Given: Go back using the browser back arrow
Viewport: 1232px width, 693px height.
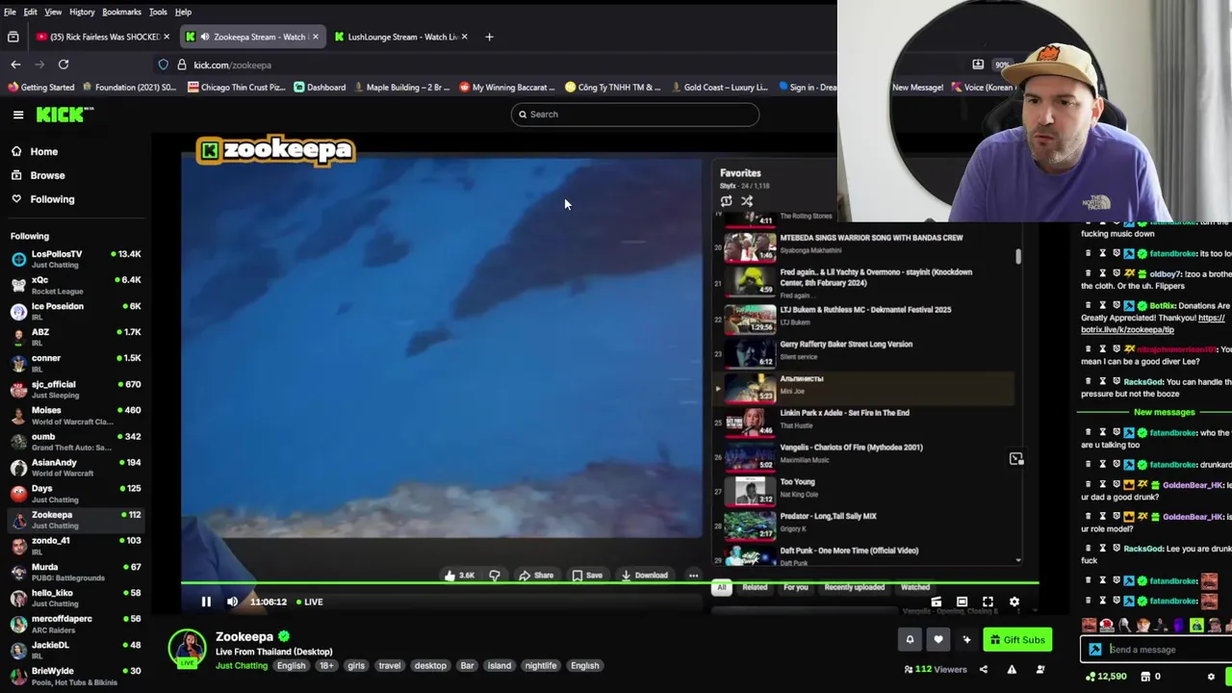Looking at the screenshot, I should (15, 64).
